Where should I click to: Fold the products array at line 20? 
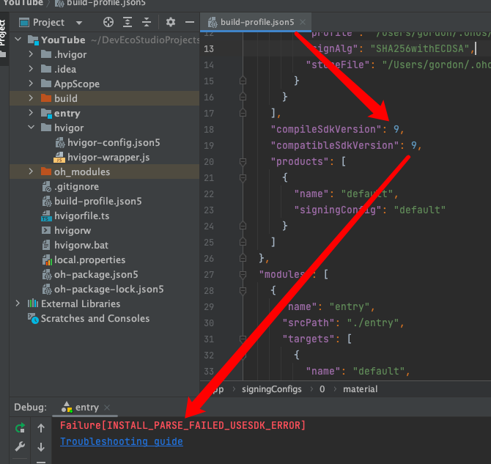(x=243, y=161)
